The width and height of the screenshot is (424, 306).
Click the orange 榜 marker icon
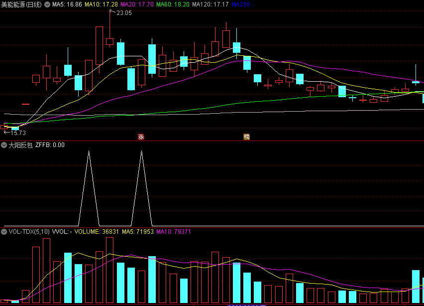point(246,137)
